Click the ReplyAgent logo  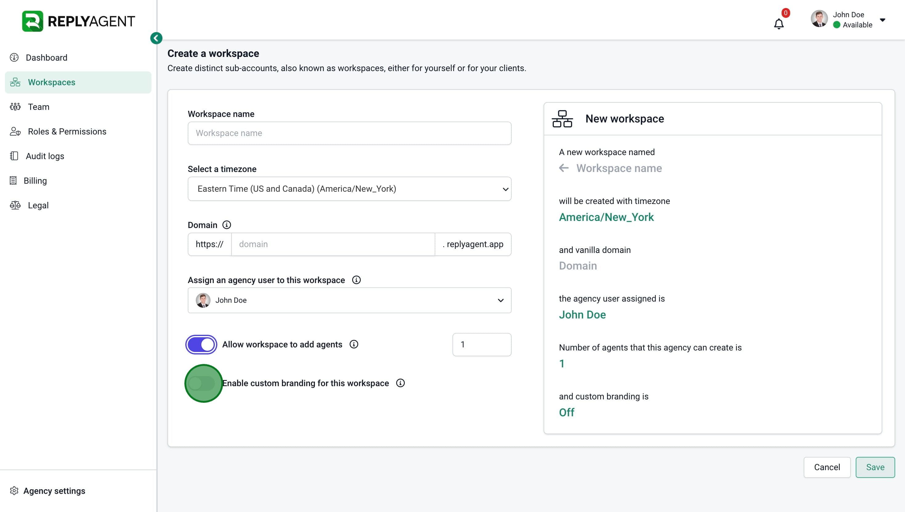[x=78, y=21]
